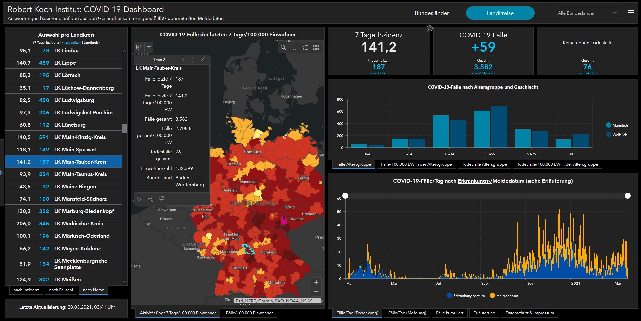The width and height of the screenshot is (641, 321).
Task: Click the left time range slider handle
Action: pyautogui.click(x=345, y=196)
